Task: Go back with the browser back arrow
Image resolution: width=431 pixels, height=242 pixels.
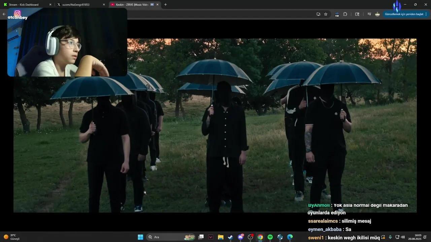Action: (x=4, y=14)
